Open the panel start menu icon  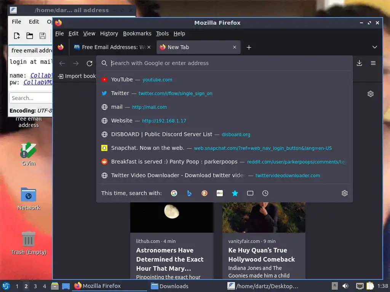6,286
